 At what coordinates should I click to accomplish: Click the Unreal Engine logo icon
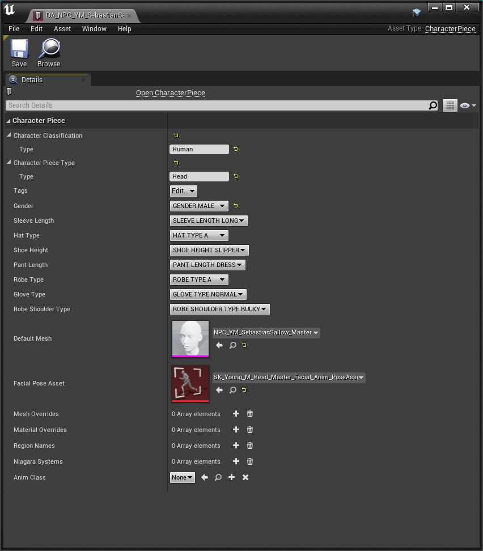coord(10,10)
